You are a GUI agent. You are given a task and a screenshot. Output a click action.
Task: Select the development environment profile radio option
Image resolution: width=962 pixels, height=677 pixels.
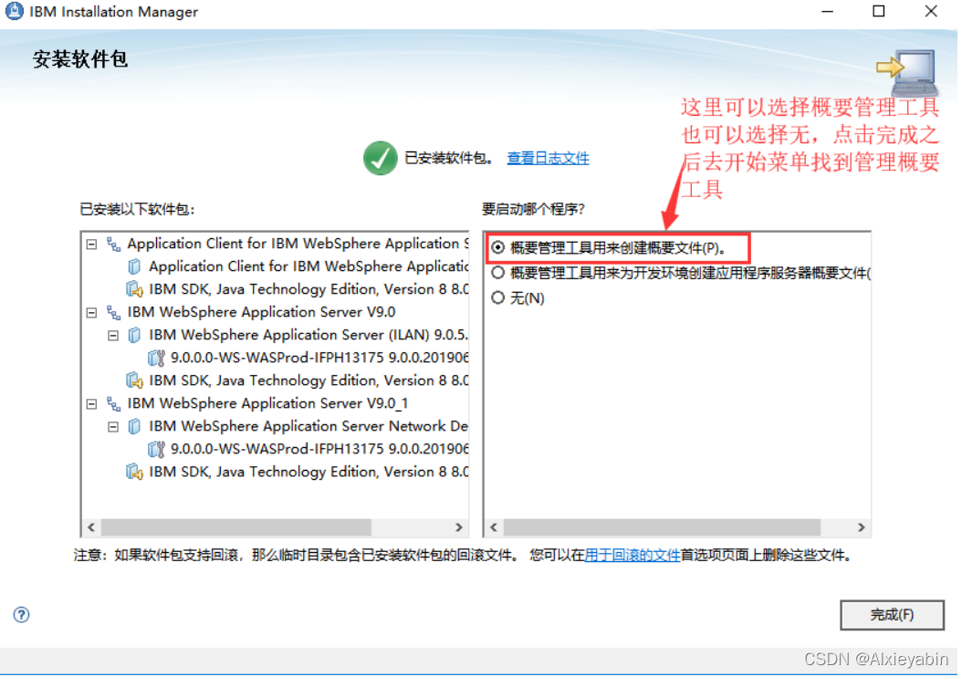(x=497, y=273)
